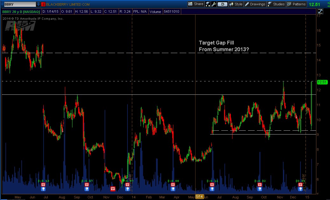The height and width of the screenshot is (200, 330).
Task: Click the 'O: 9.61' open value
Action: pyautogui.click(x=66, y=11)
